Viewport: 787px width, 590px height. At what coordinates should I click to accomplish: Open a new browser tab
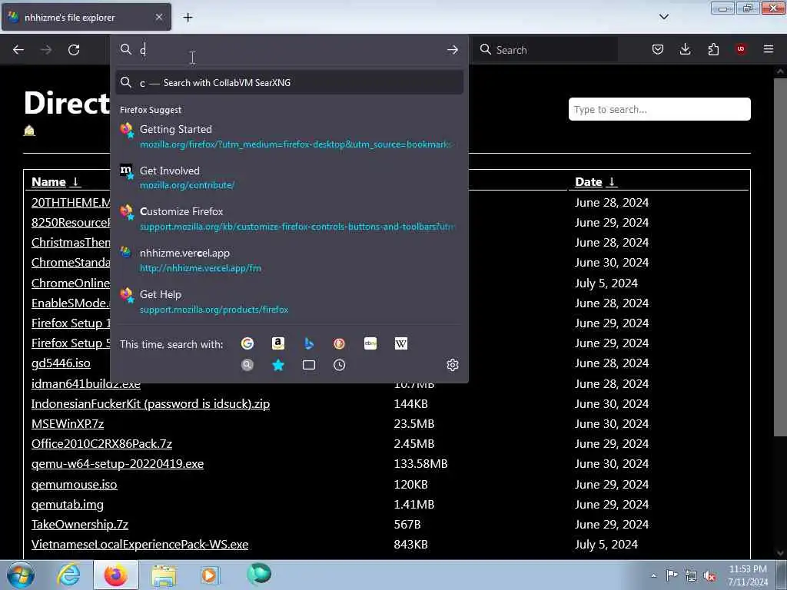coord(188,18)
